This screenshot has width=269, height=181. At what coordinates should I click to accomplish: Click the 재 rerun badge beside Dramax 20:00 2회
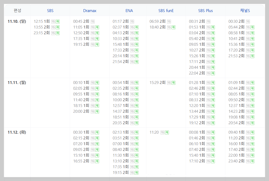(97, 111)
